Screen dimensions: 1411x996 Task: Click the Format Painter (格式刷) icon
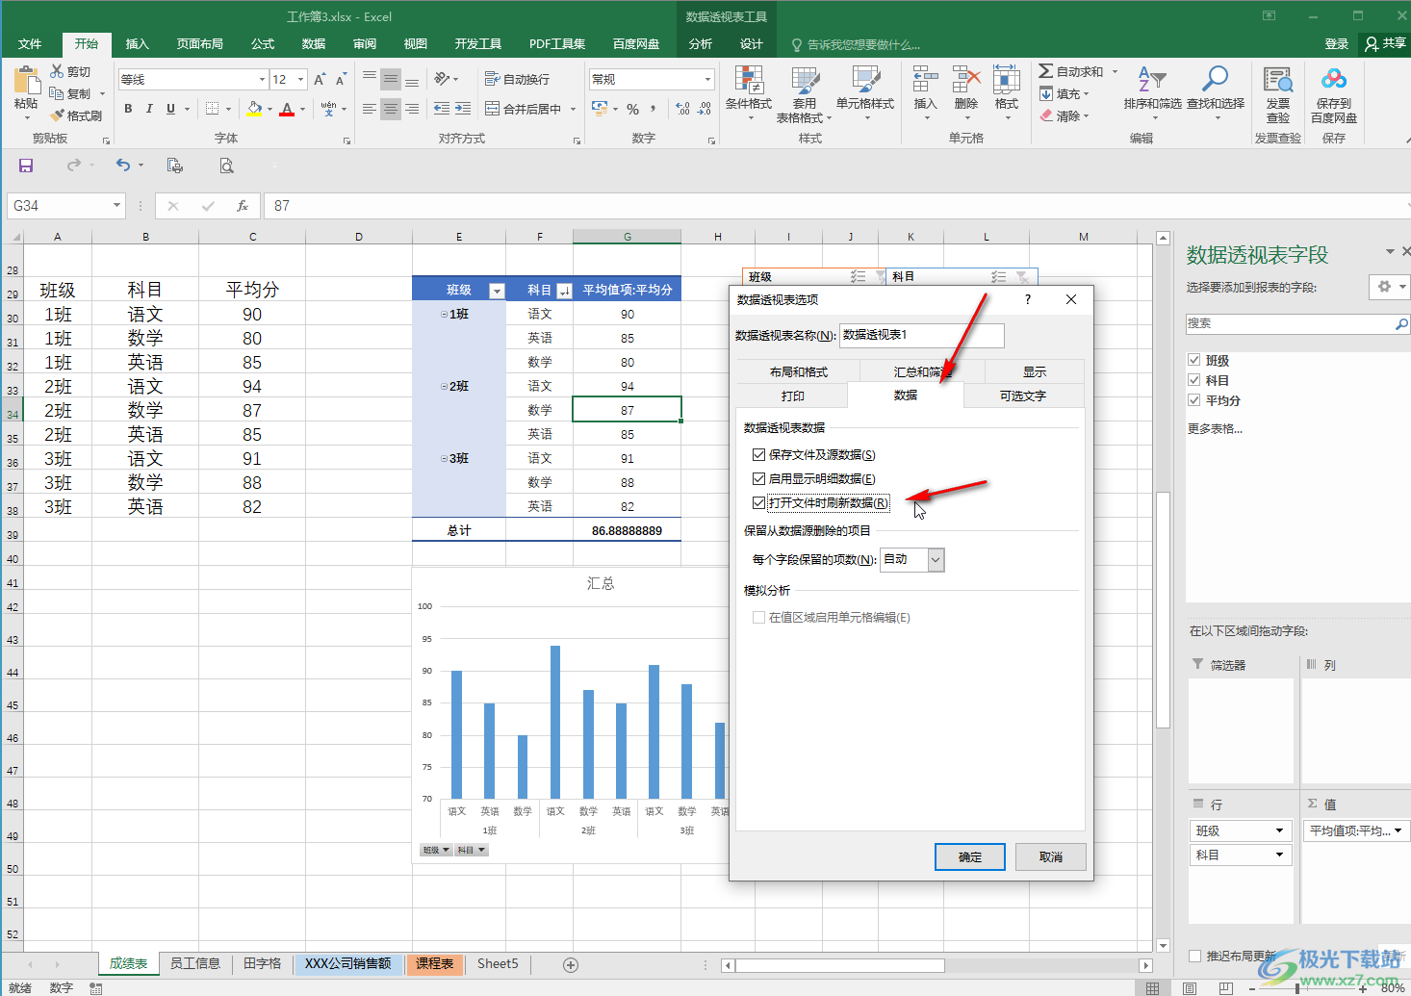58,115
